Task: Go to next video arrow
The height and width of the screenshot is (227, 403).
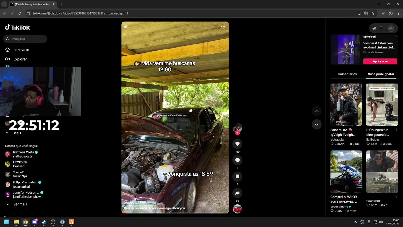Action: tap(317, 125)
